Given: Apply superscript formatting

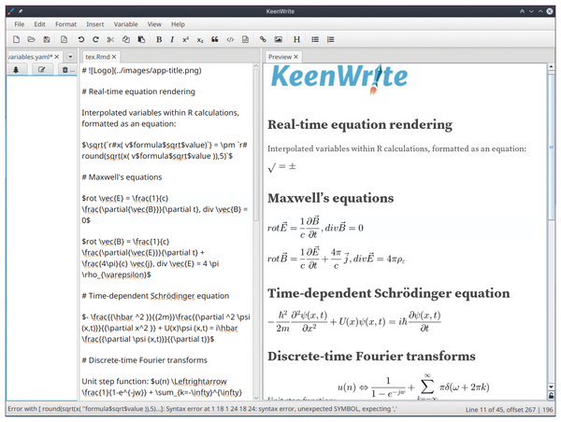Looking at the screenshot, I should [x=185, y=39].
